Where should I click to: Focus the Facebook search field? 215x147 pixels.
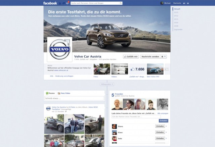click(x=95, y=3)
